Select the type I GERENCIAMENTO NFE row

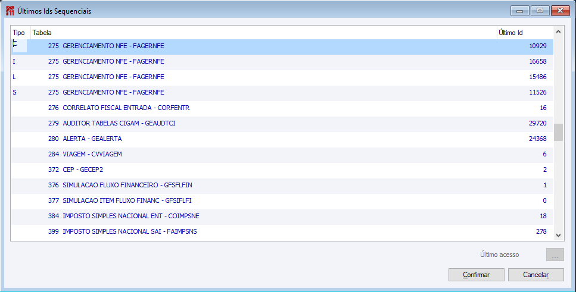(x=282, y=61)
